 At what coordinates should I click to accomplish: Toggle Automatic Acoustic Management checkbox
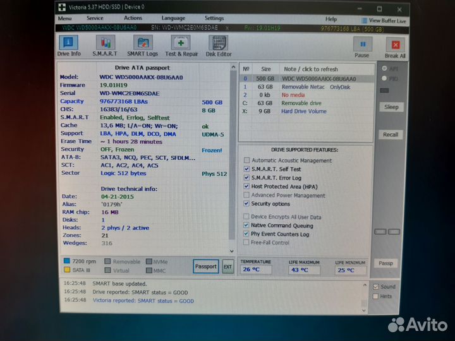pos(246,160)
